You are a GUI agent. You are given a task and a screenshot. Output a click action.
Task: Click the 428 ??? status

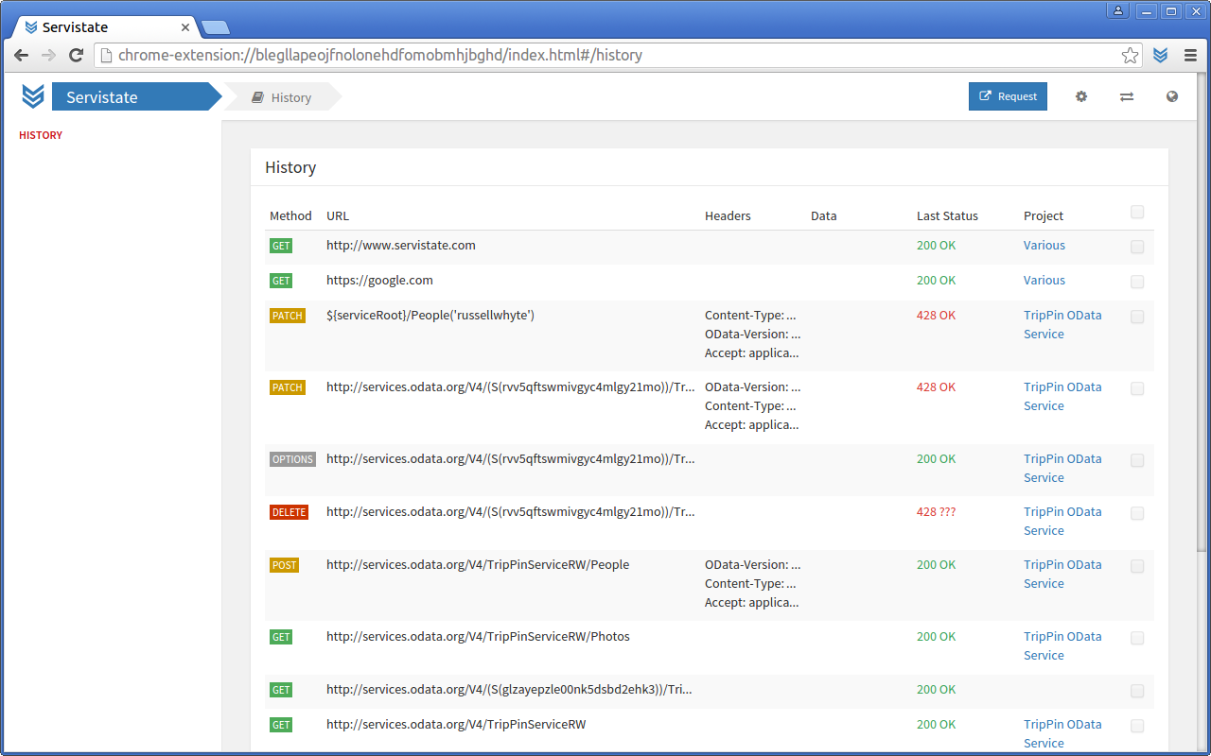coord(937,511)
